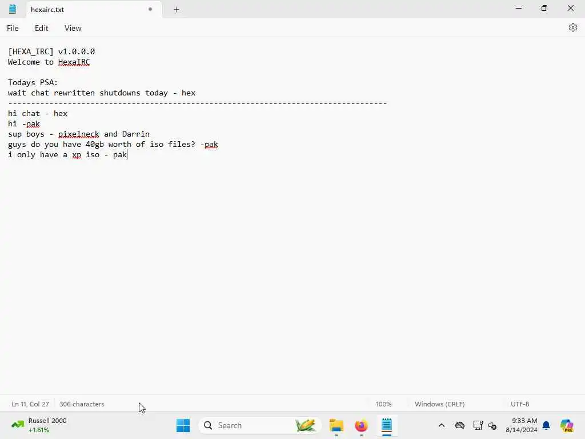Click the UTF-8 encoding indicator

pos(520,404)
